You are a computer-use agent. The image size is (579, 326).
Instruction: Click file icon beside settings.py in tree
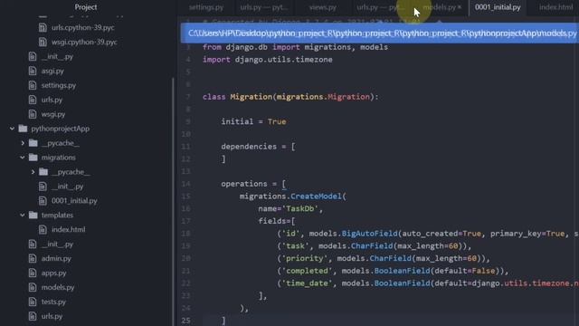(33, 85)
